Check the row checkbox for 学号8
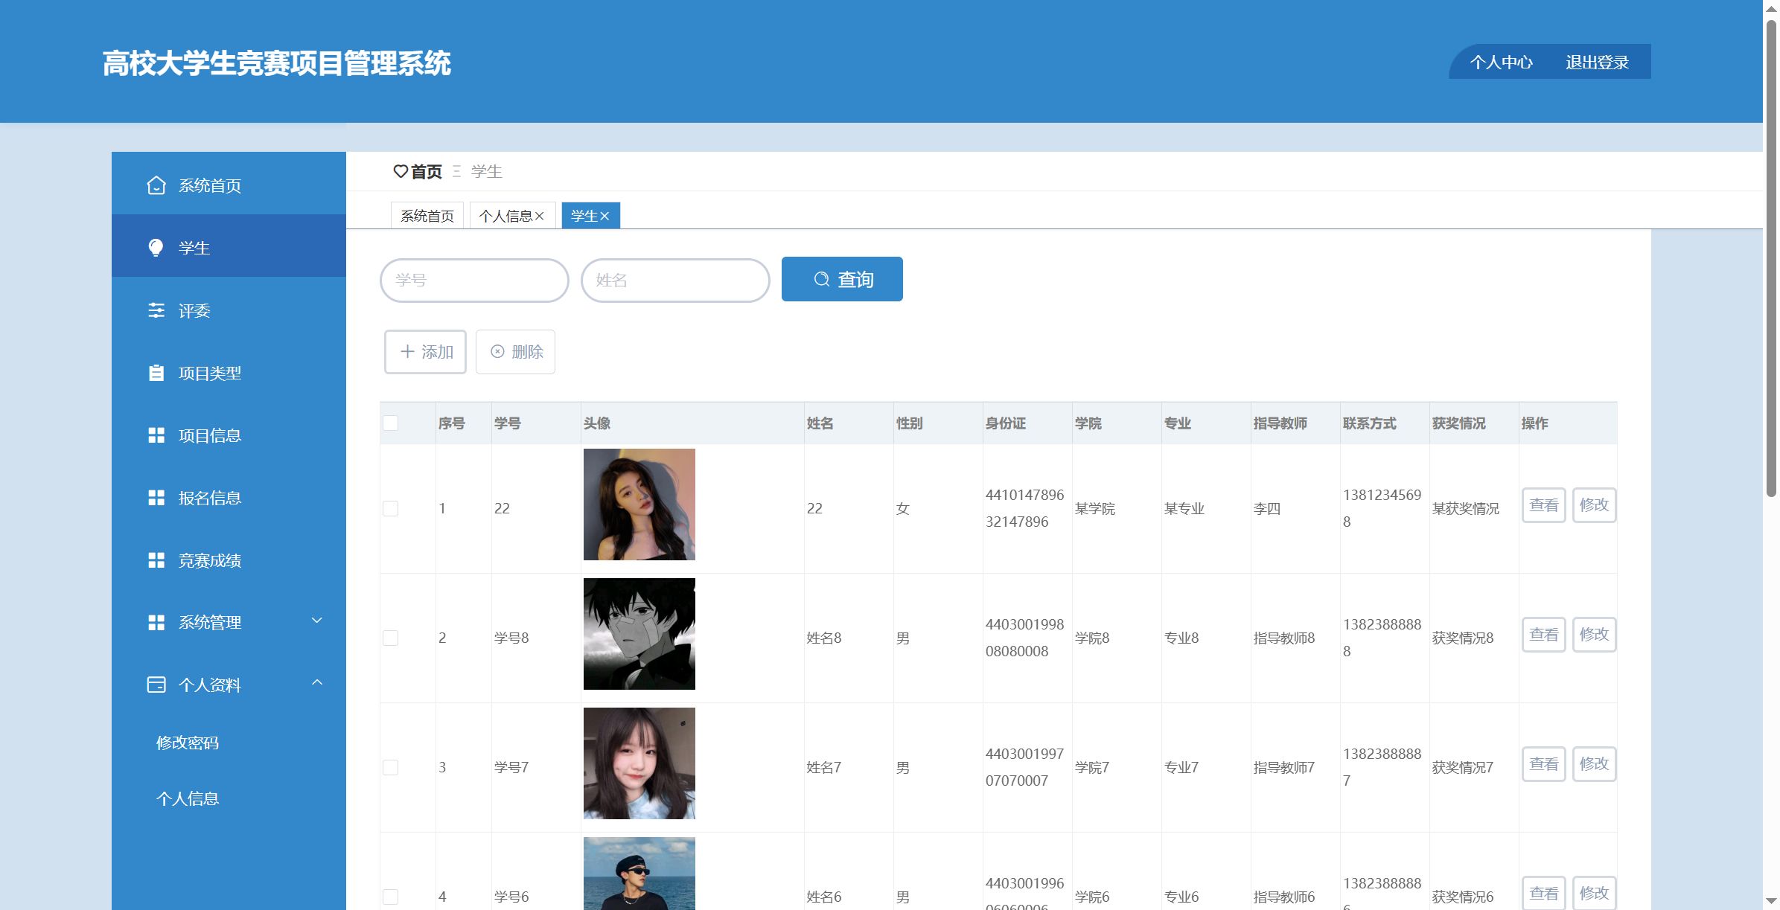The height and width of the screenshot is (910, 1780). coord(390,638)
